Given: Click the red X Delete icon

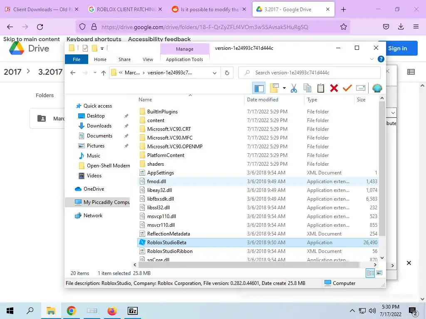Looking at the screenshot, I should (x=334, y=88).
